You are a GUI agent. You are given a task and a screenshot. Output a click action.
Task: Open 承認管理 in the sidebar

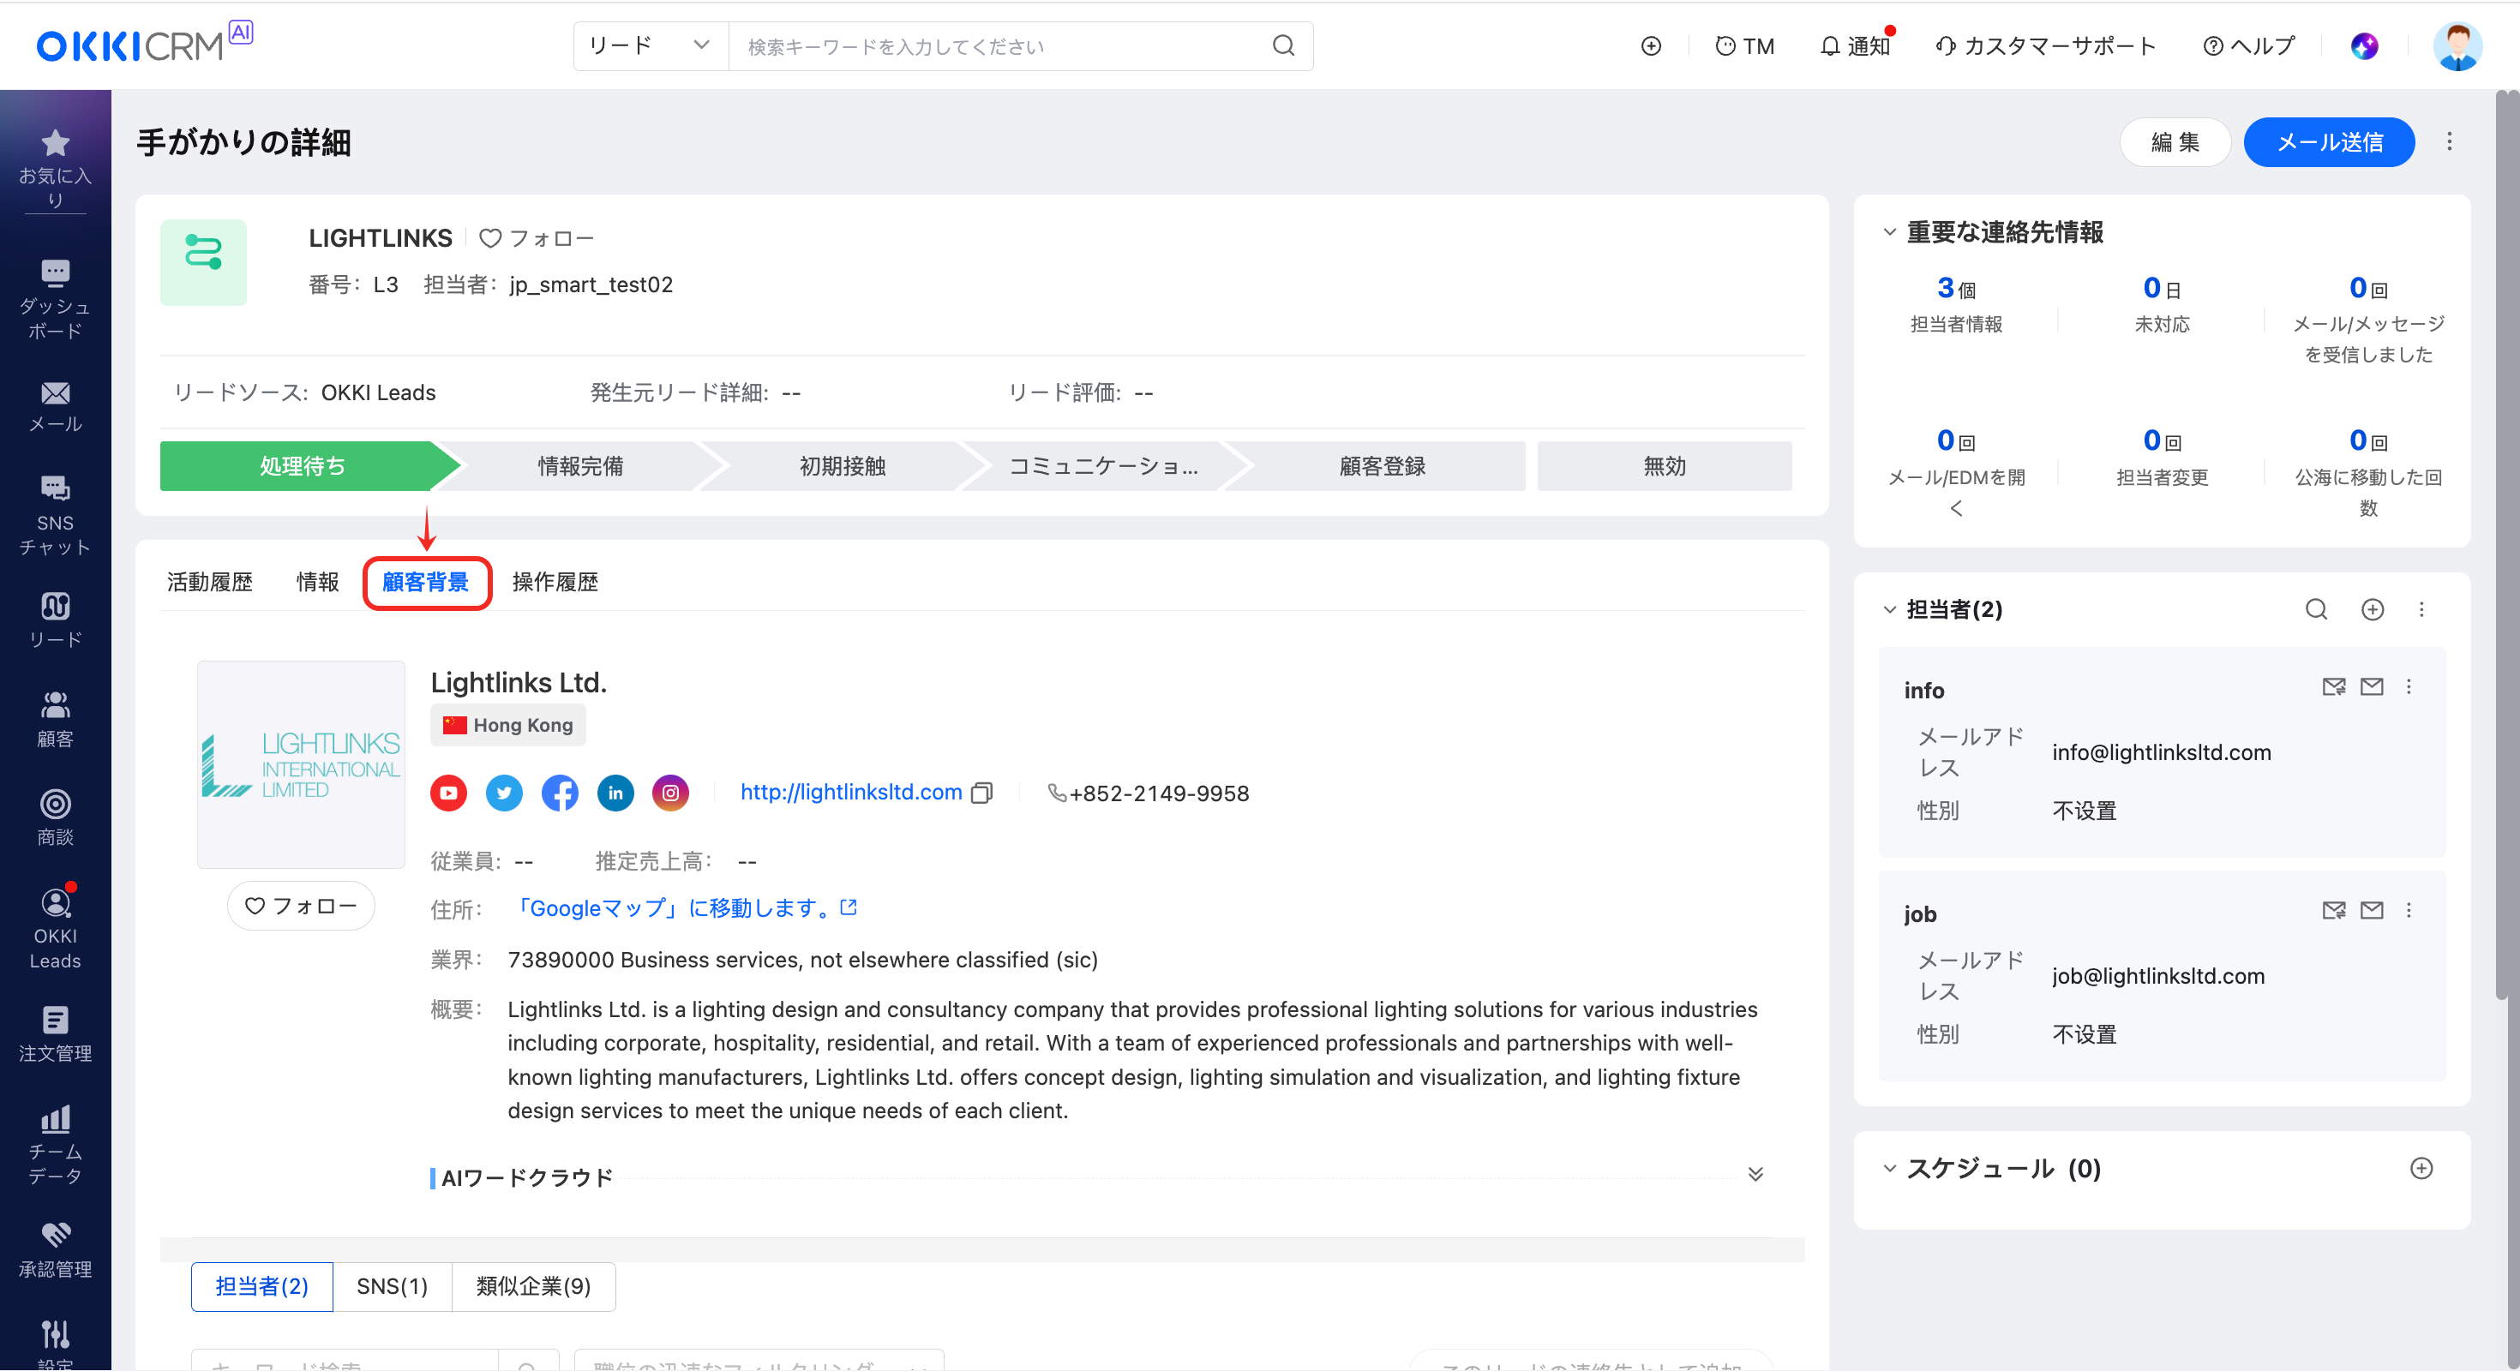point(55,1251)
